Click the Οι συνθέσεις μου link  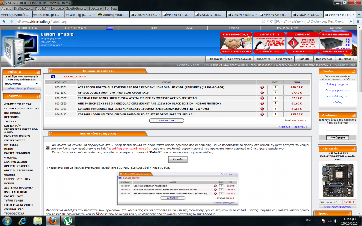(338, 96)
